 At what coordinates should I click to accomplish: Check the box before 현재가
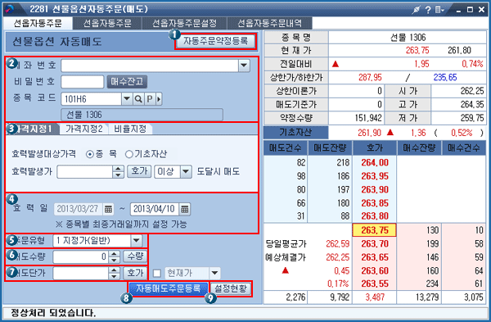(x=157, y=274)
